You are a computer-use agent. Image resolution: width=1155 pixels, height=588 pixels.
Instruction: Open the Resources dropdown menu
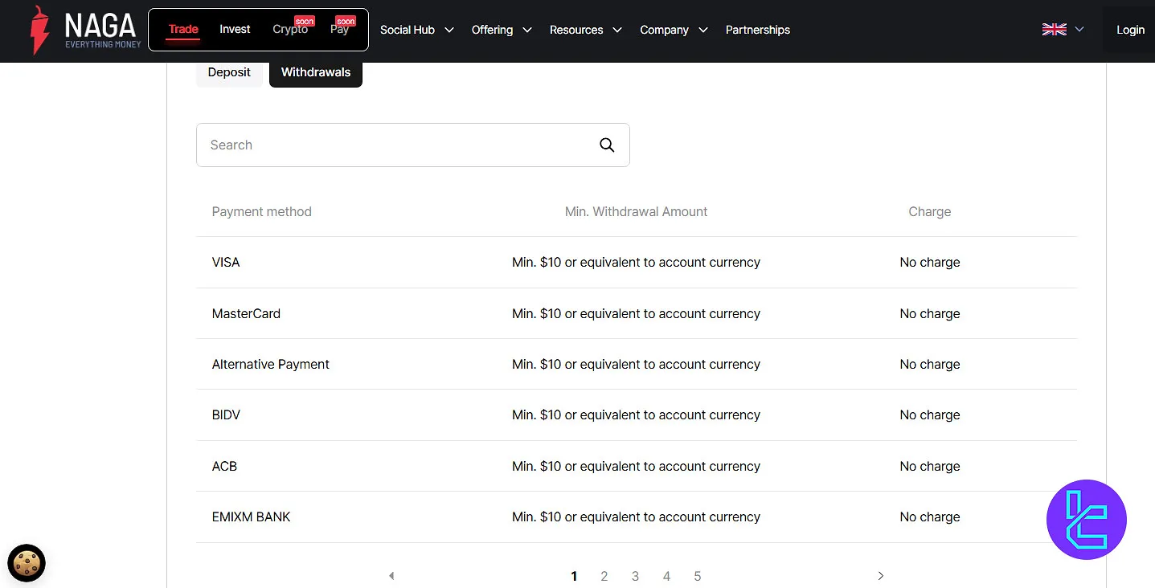(x=585, y=30)
